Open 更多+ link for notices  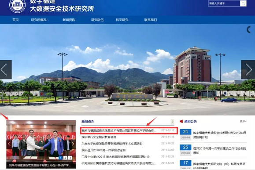[x=243, y=121]
